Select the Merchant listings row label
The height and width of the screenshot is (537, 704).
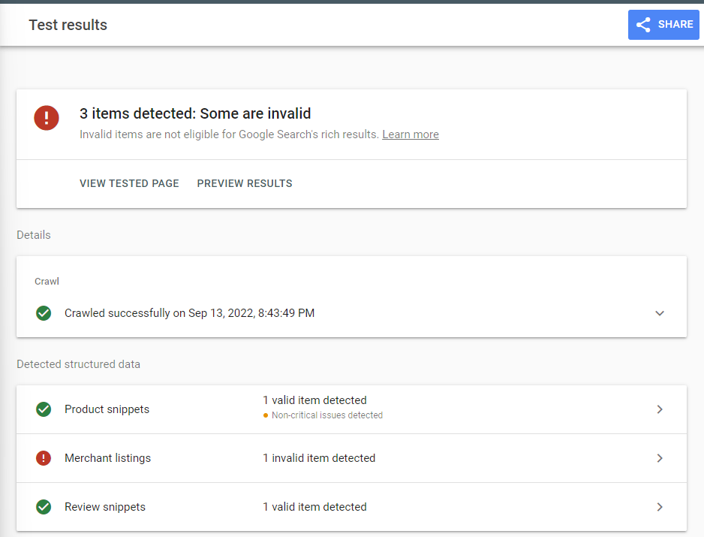tap(107, 458)
